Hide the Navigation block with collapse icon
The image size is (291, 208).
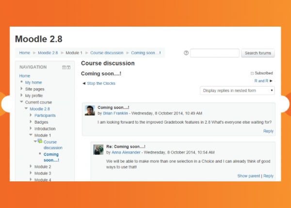tap(63, 67)
